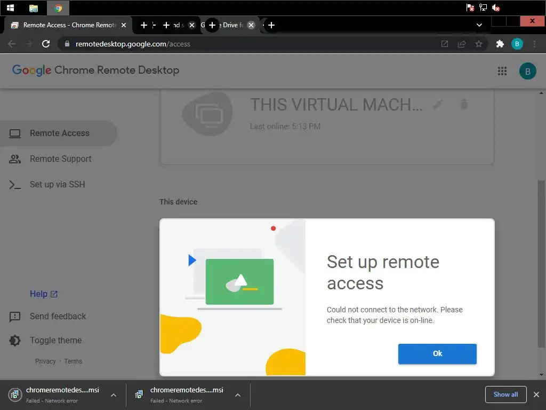Click the Google Chrome Remote Desktop logo
This screenshot has width=546, height=410.
(x=96, y=70)
